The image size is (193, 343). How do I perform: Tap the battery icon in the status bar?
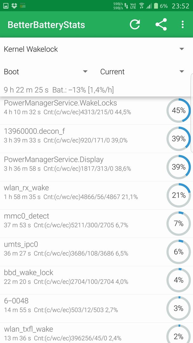pos(156,6)
